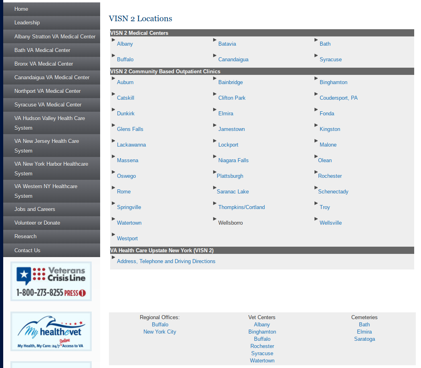The image size is (421, 368).
Task: Open the Rochester Vet Center link
Action: [x=262, y=346]
